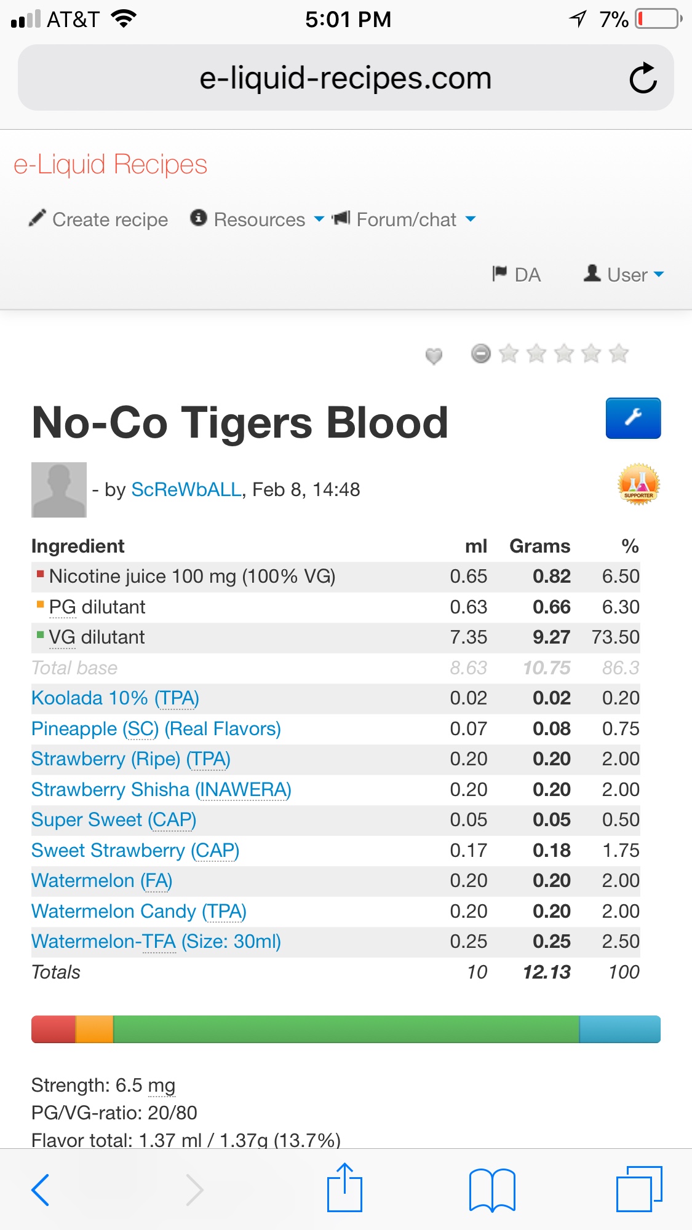Click the green VG segment of ratio bar

click(x=346, y=1029)
